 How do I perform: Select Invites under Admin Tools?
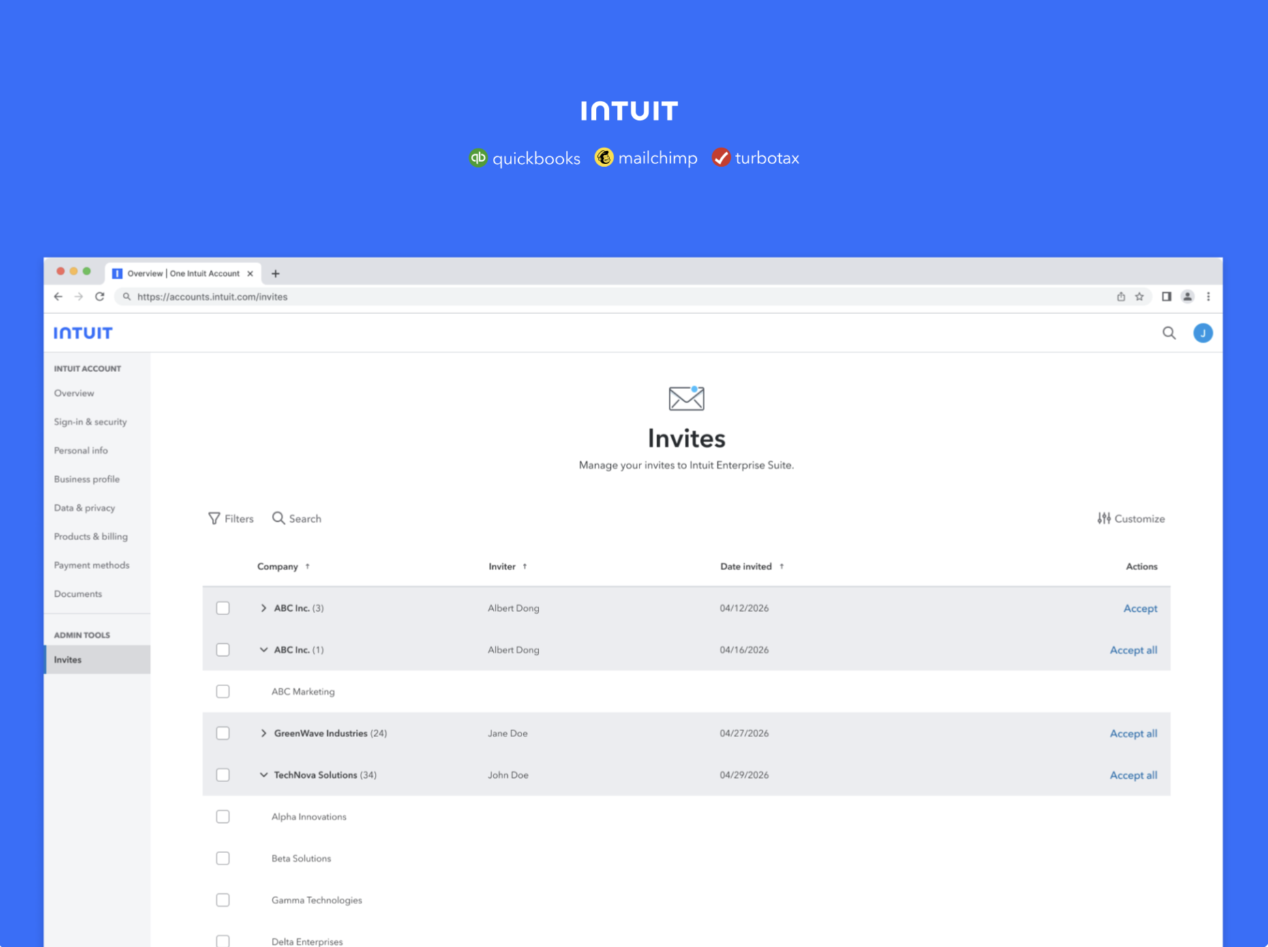click(97, 659)
